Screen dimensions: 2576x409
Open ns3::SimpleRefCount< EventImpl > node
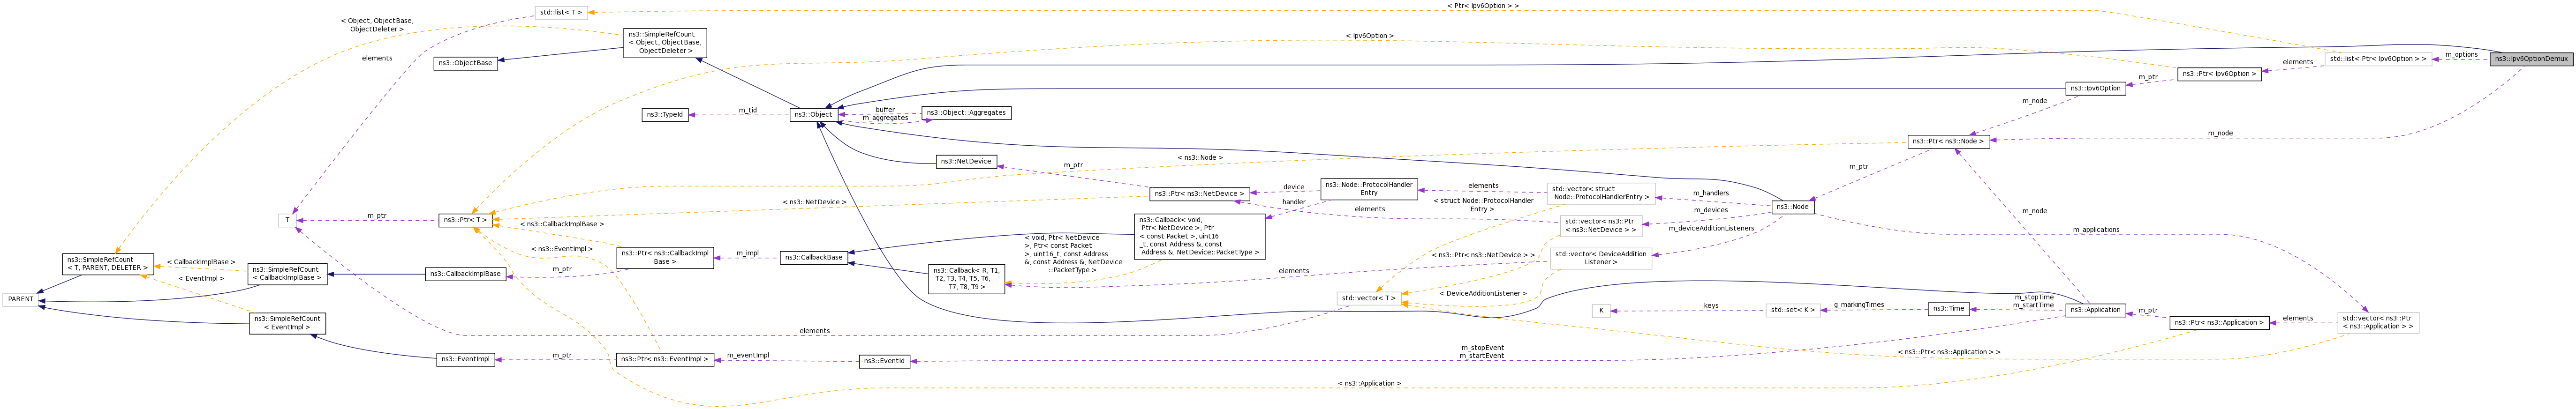pos(287,323)
